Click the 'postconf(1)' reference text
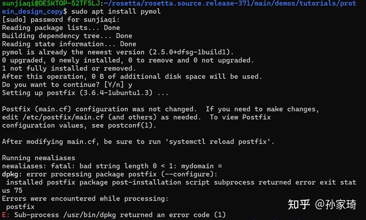This screenshot has height=220, width=366. (x=130, y=125)
